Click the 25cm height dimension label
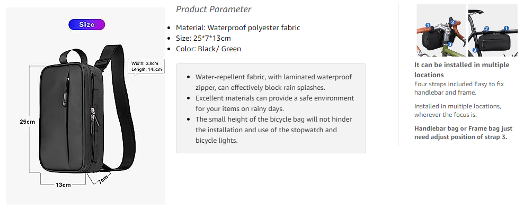524x212 pixels. pos(27,122)
